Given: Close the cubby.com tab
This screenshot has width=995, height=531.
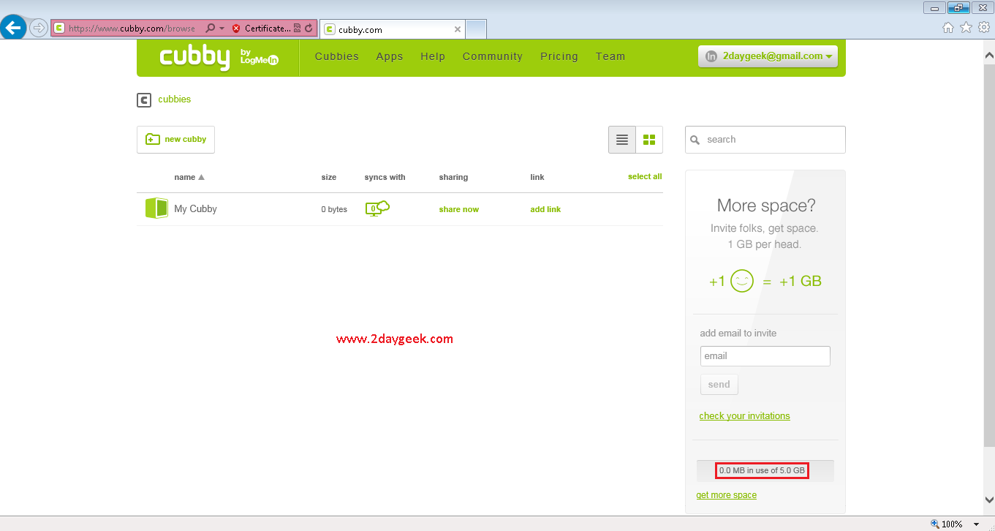Looking at the screenshot, I should click(x=458, y=29).
